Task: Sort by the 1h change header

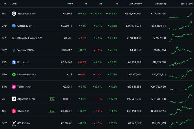Action: click(x=85, y=3)
